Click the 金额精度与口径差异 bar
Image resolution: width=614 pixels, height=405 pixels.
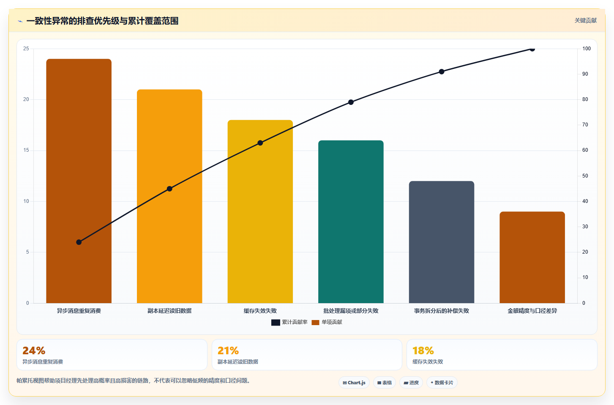point(532,257)
